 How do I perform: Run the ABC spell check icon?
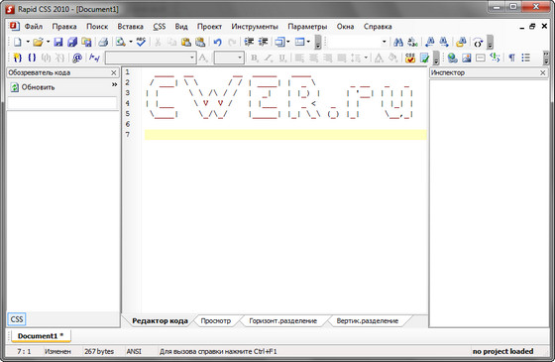click(x=141, y=42)
